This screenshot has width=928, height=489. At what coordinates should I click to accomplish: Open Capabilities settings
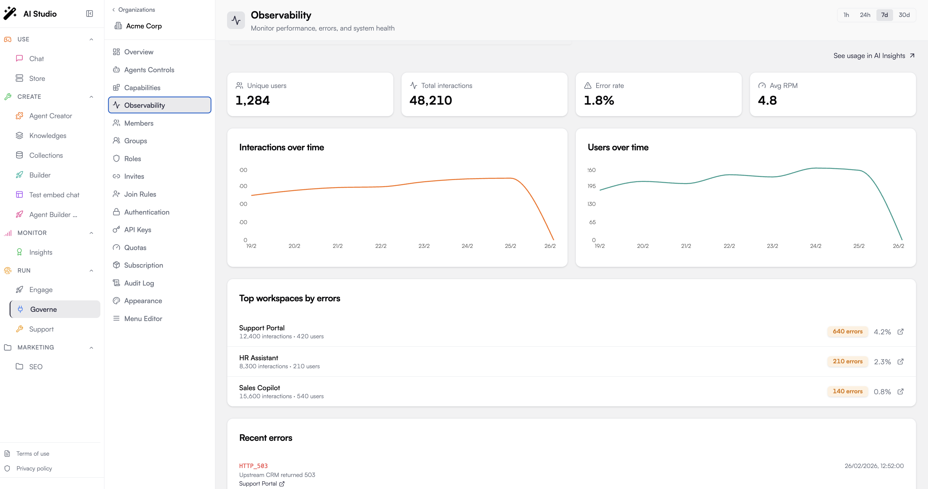pyautogui.click(x=160, y=88)
